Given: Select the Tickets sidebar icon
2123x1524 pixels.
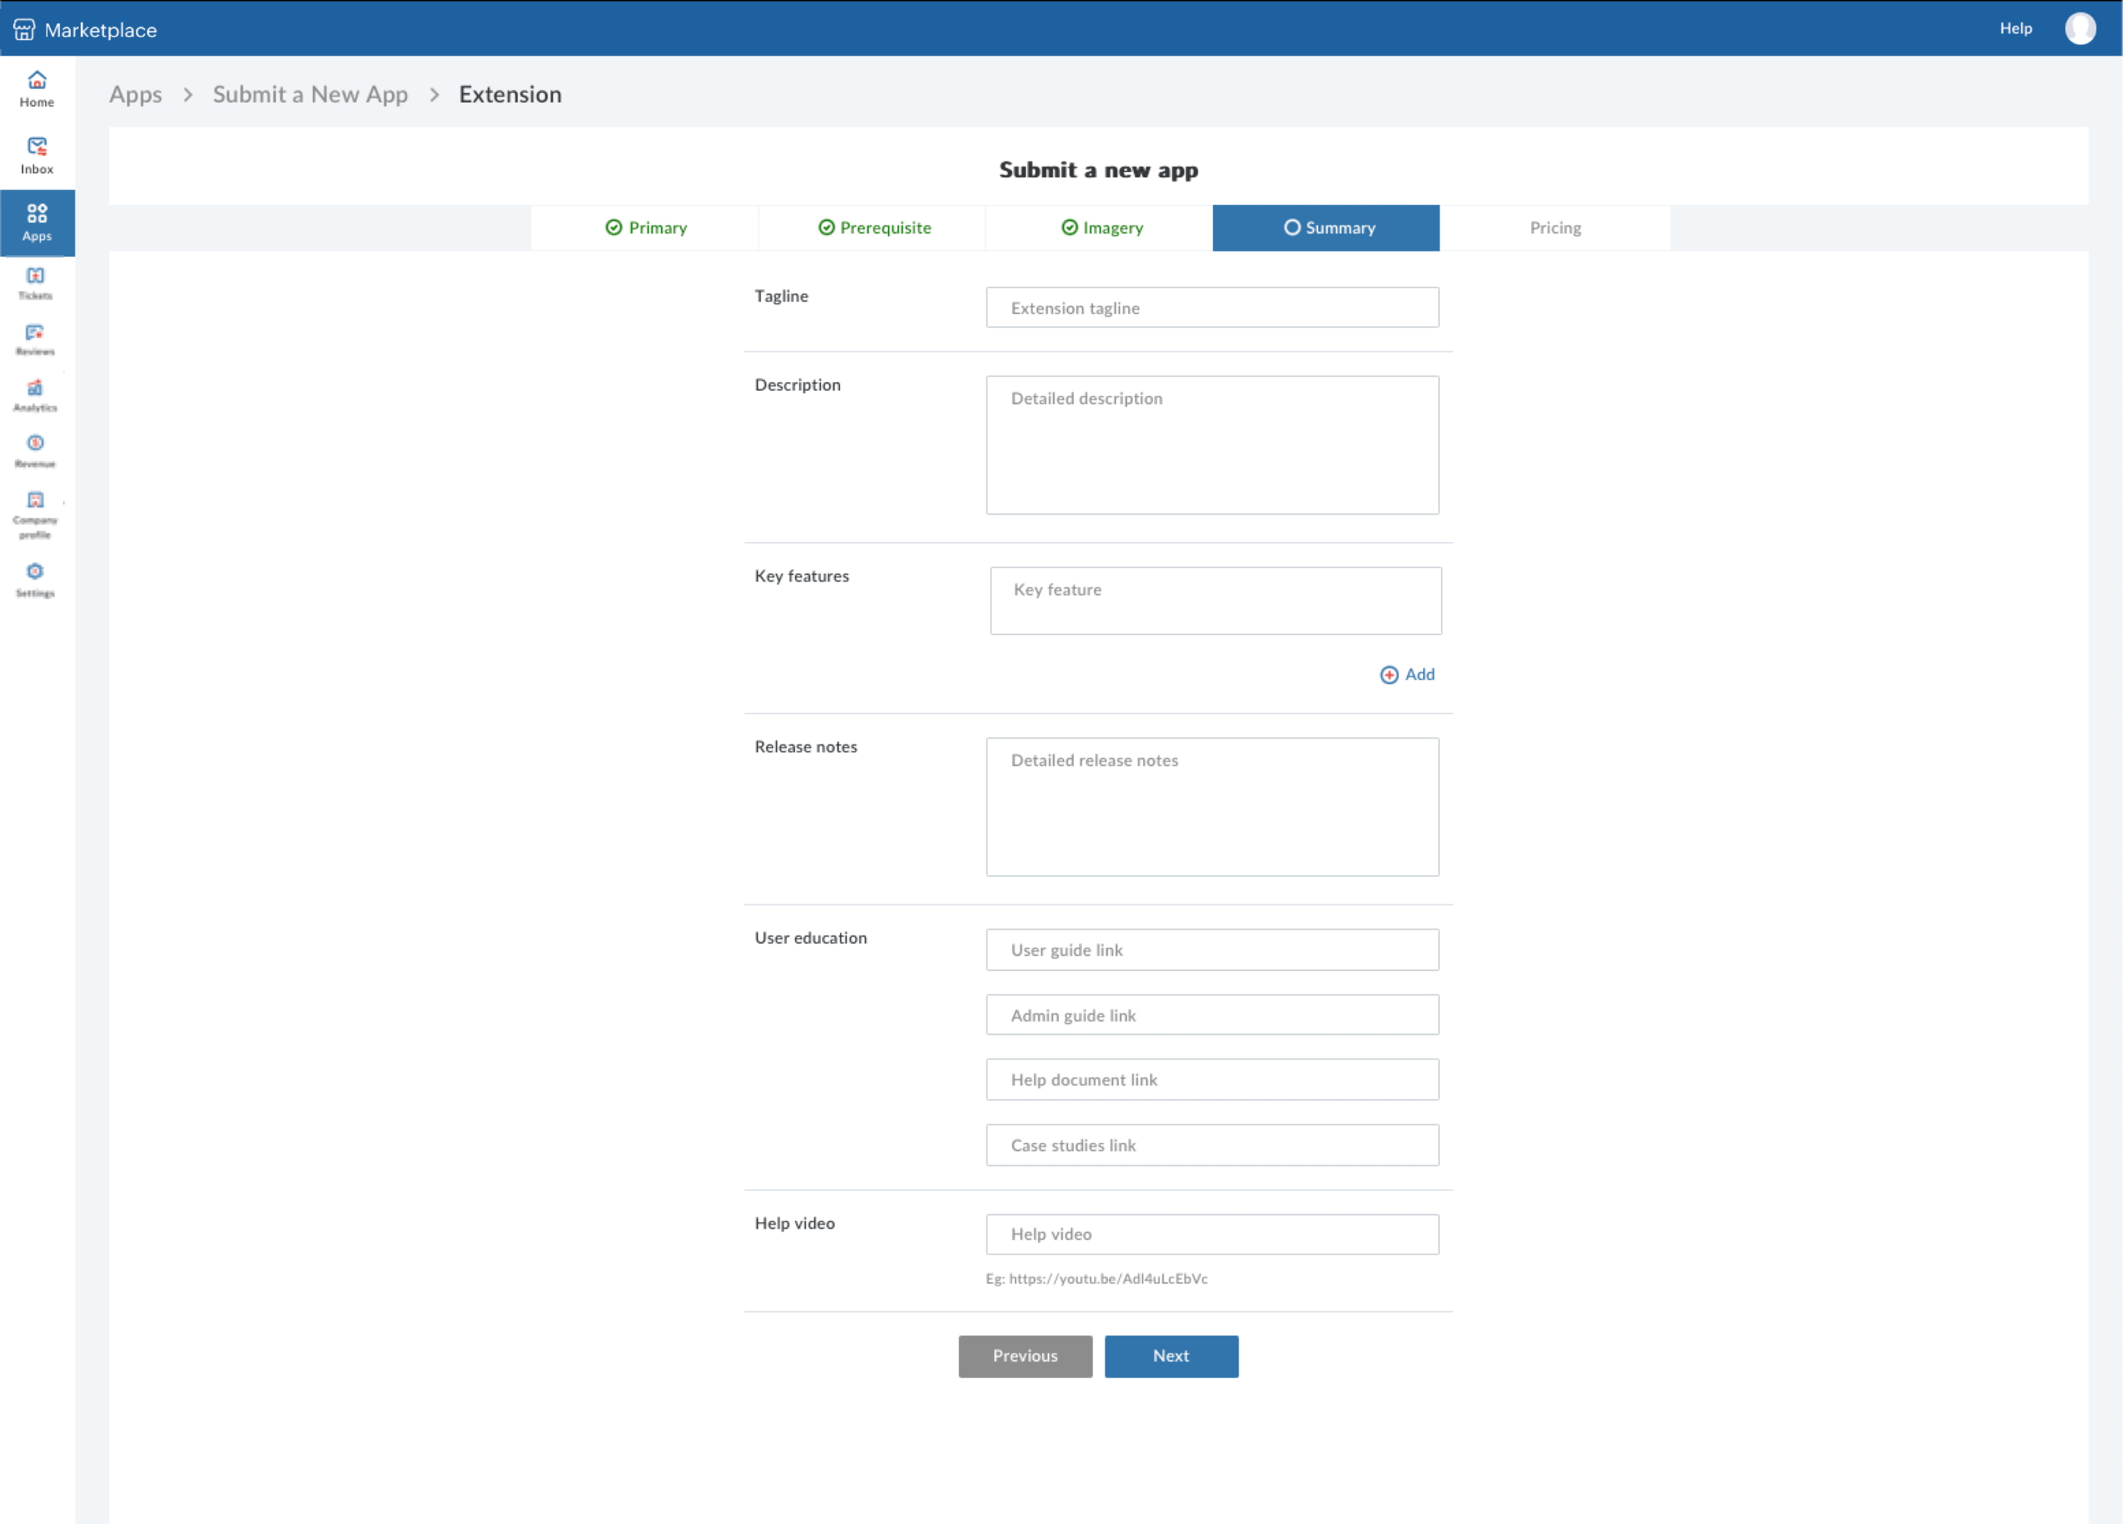Looking at the screenshot, I should coord(35,283).
